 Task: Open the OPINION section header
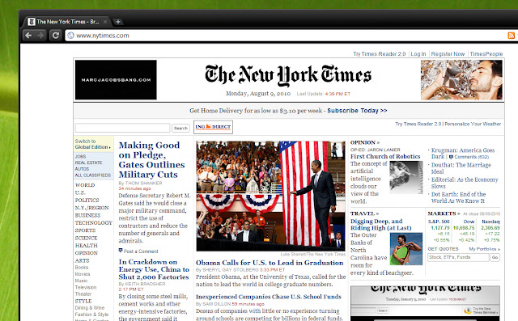coord(365,142)
